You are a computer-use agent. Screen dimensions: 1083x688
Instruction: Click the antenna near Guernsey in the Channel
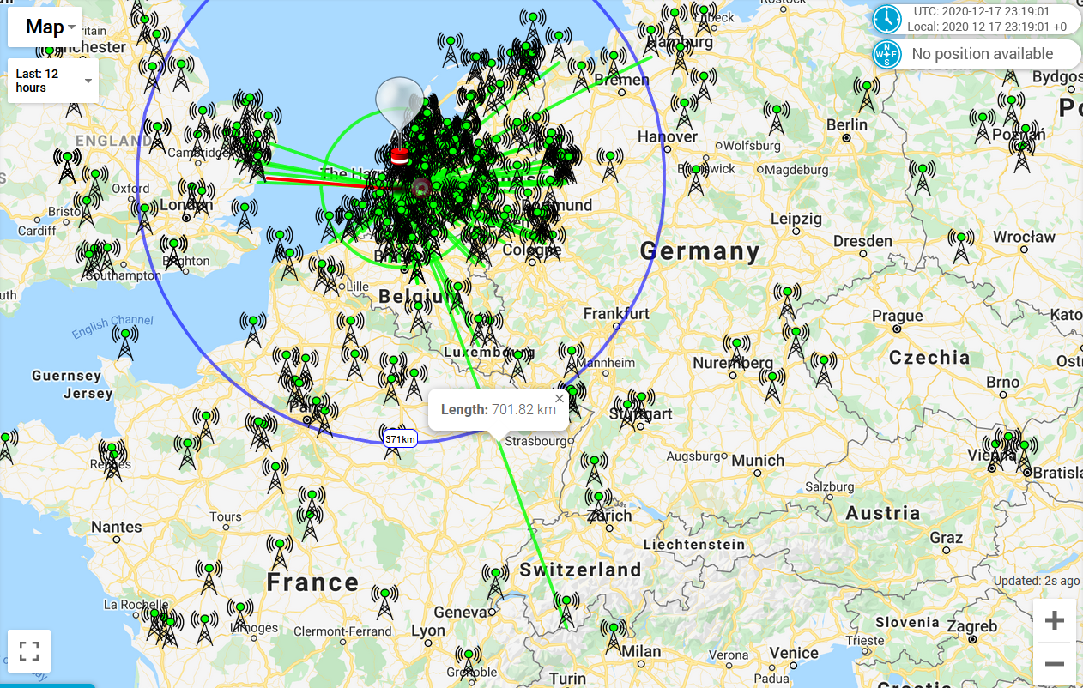(125, 343)
